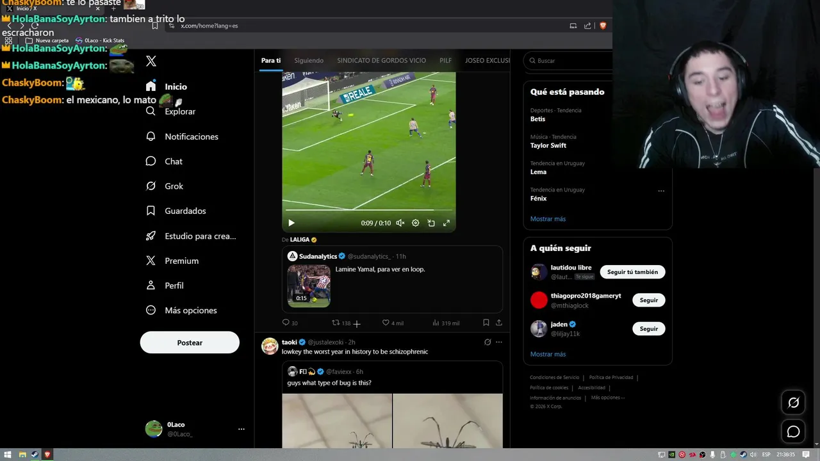The height and width of the screenshot is (461, 820).
Task: Repost the post with 138 reposts
Action: pos(341,323)
